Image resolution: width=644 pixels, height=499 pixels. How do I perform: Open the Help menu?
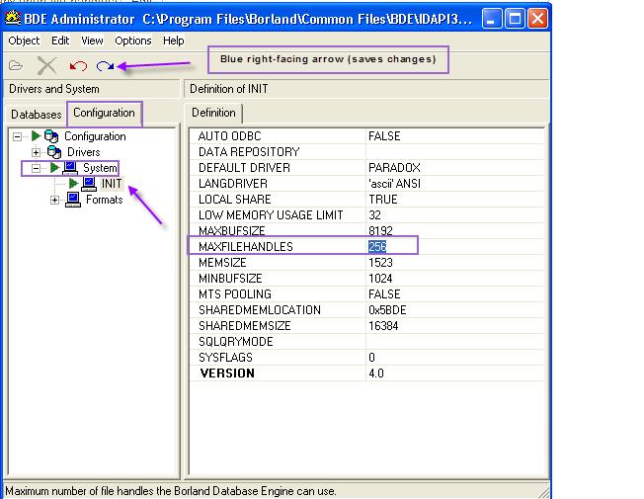173,41
